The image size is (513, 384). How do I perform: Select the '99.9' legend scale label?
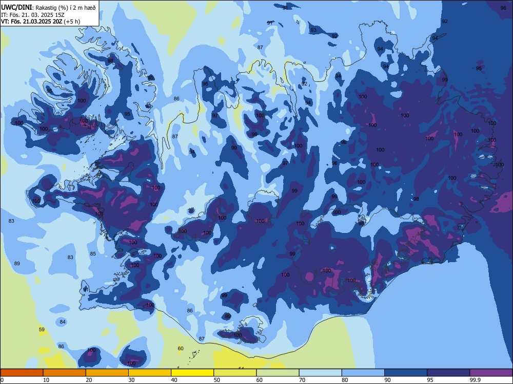[475, 380]
